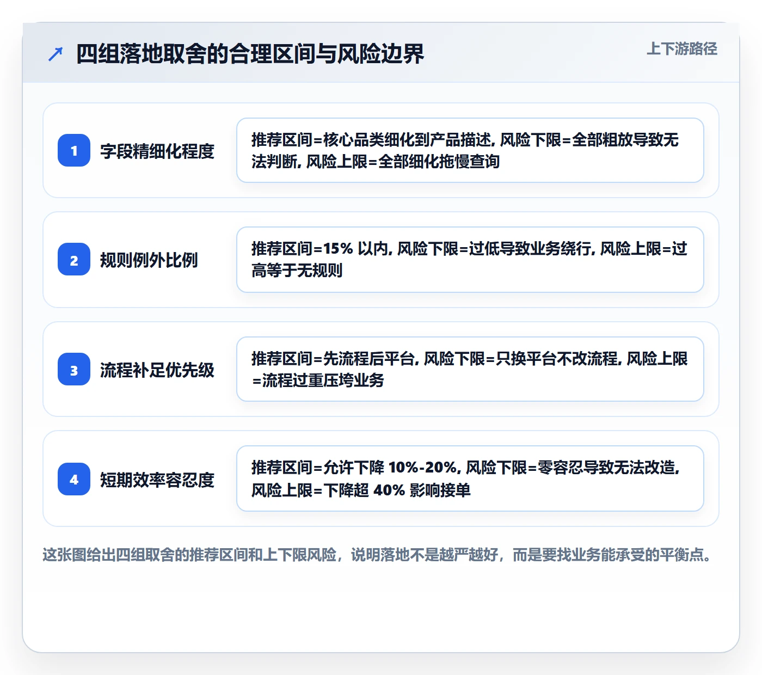Select the 流程补足优先级 label
762x675 pixels.
[x=157, y=370]
